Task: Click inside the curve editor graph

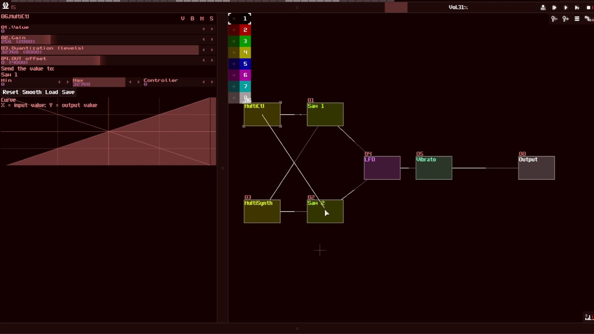Action: pyautogui.click(x=108, y=131)
